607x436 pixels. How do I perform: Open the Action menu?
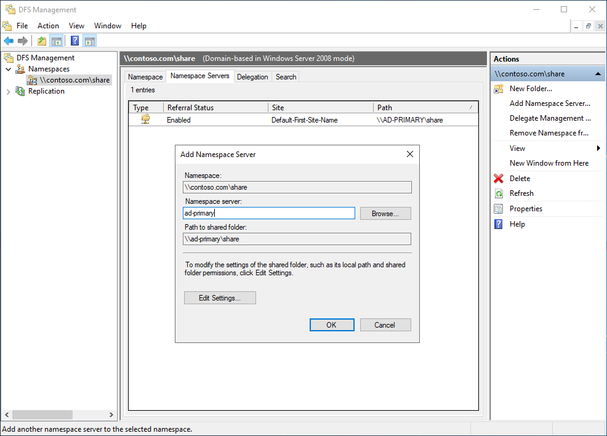[x=48, y=26]
